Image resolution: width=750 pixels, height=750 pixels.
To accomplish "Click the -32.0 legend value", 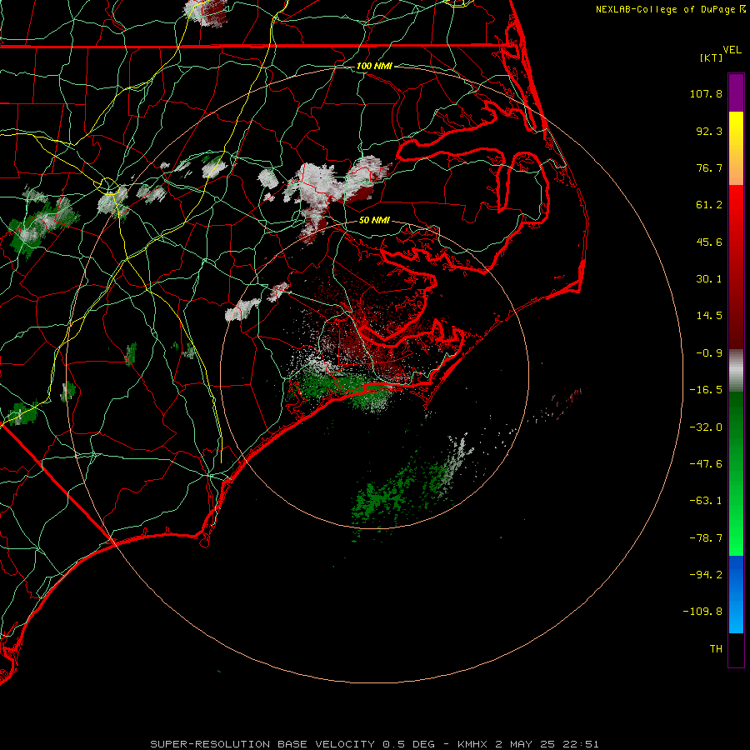I will click(x=706, y=427).
